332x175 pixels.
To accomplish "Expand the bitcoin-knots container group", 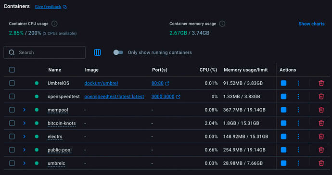I will point(25,123).
